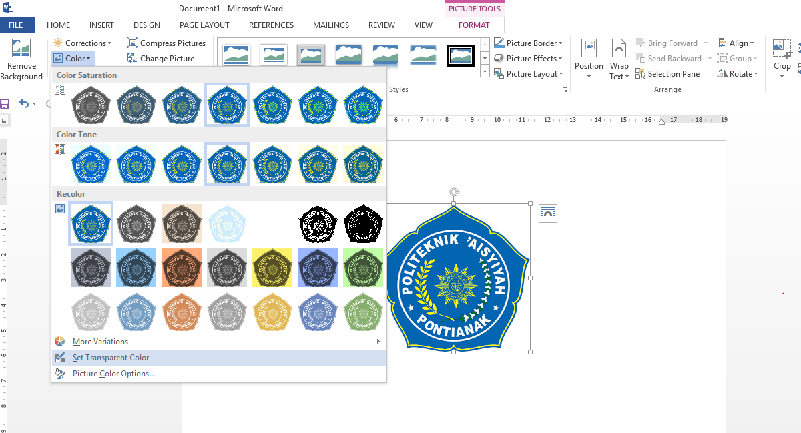Viewport: 801px width, 433px height.
Task: Apply Sepia recolor option
Action: tap(182, 224)
